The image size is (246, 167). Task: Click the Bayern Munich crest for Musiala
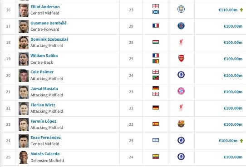pos(181,91)
